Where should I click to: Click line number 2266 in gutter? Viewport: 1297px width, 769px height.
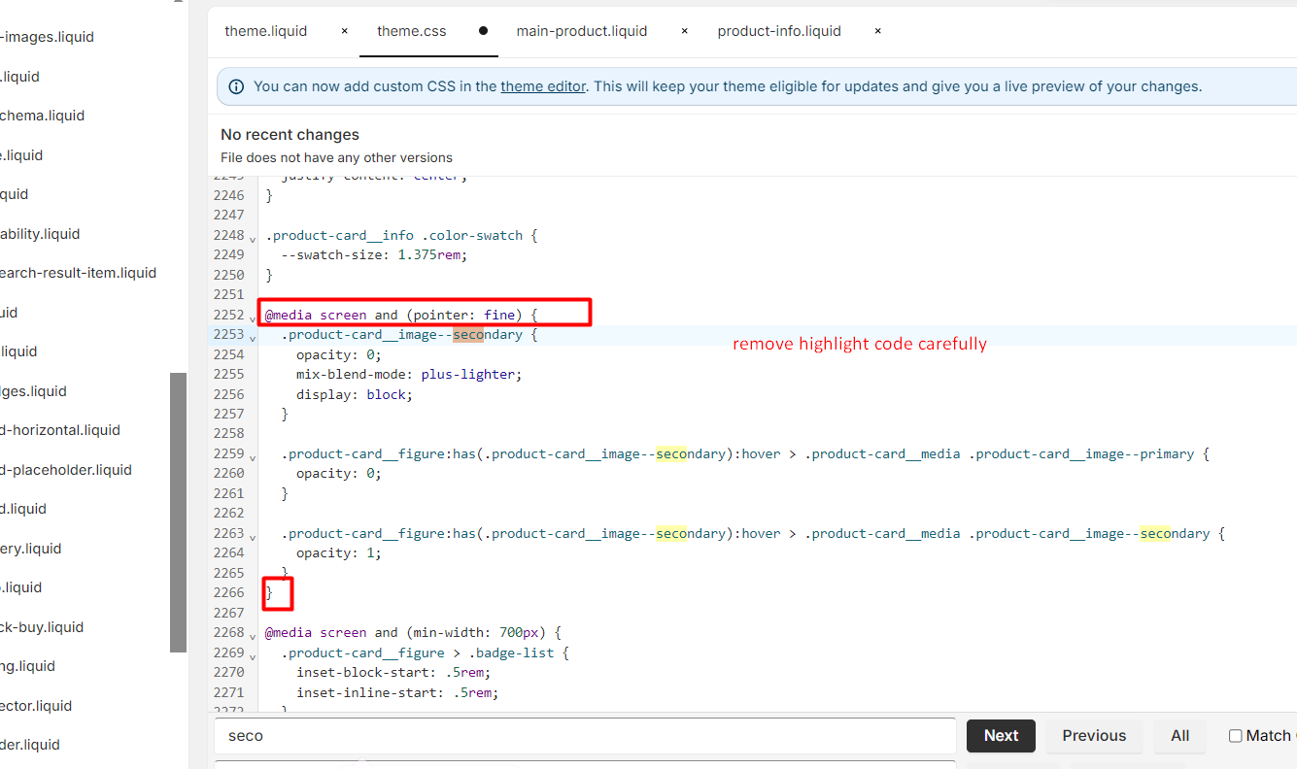point(229,592)
